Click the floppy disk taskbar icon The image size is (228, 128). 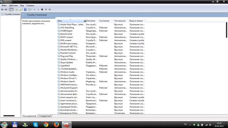(15, 125)
